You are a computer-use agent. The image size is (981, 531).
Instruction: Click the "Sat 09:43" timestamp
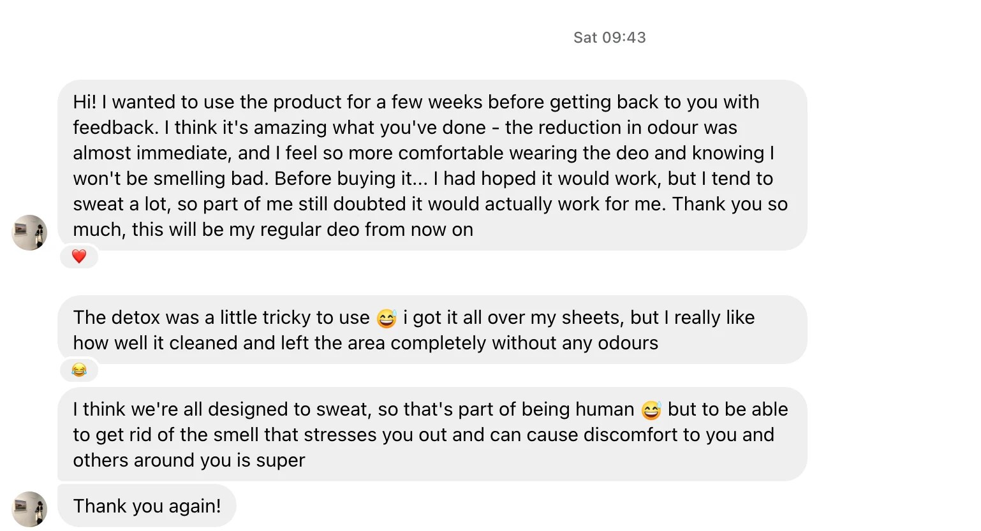[609, 38]
